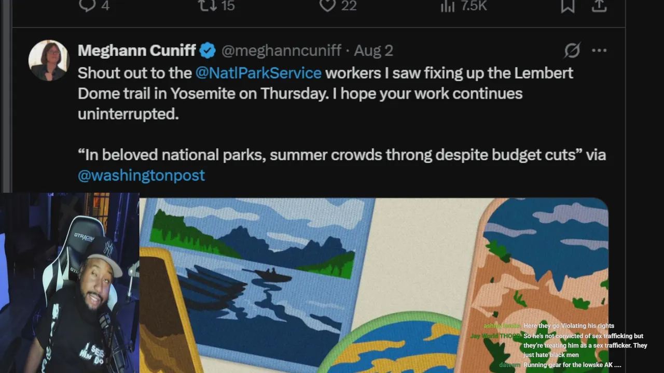664x373 pixels.
Task: Bookmark the tweet above
Action: (568, 5)
